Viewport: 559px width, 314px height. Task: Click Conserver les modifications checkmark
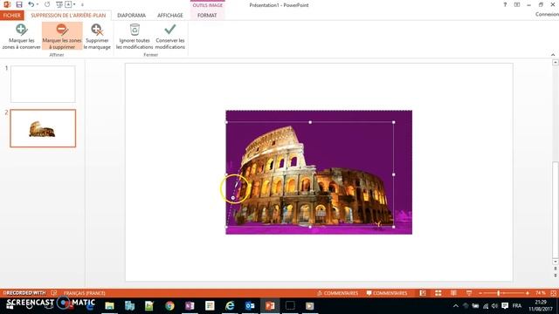(x=170, y=36)
